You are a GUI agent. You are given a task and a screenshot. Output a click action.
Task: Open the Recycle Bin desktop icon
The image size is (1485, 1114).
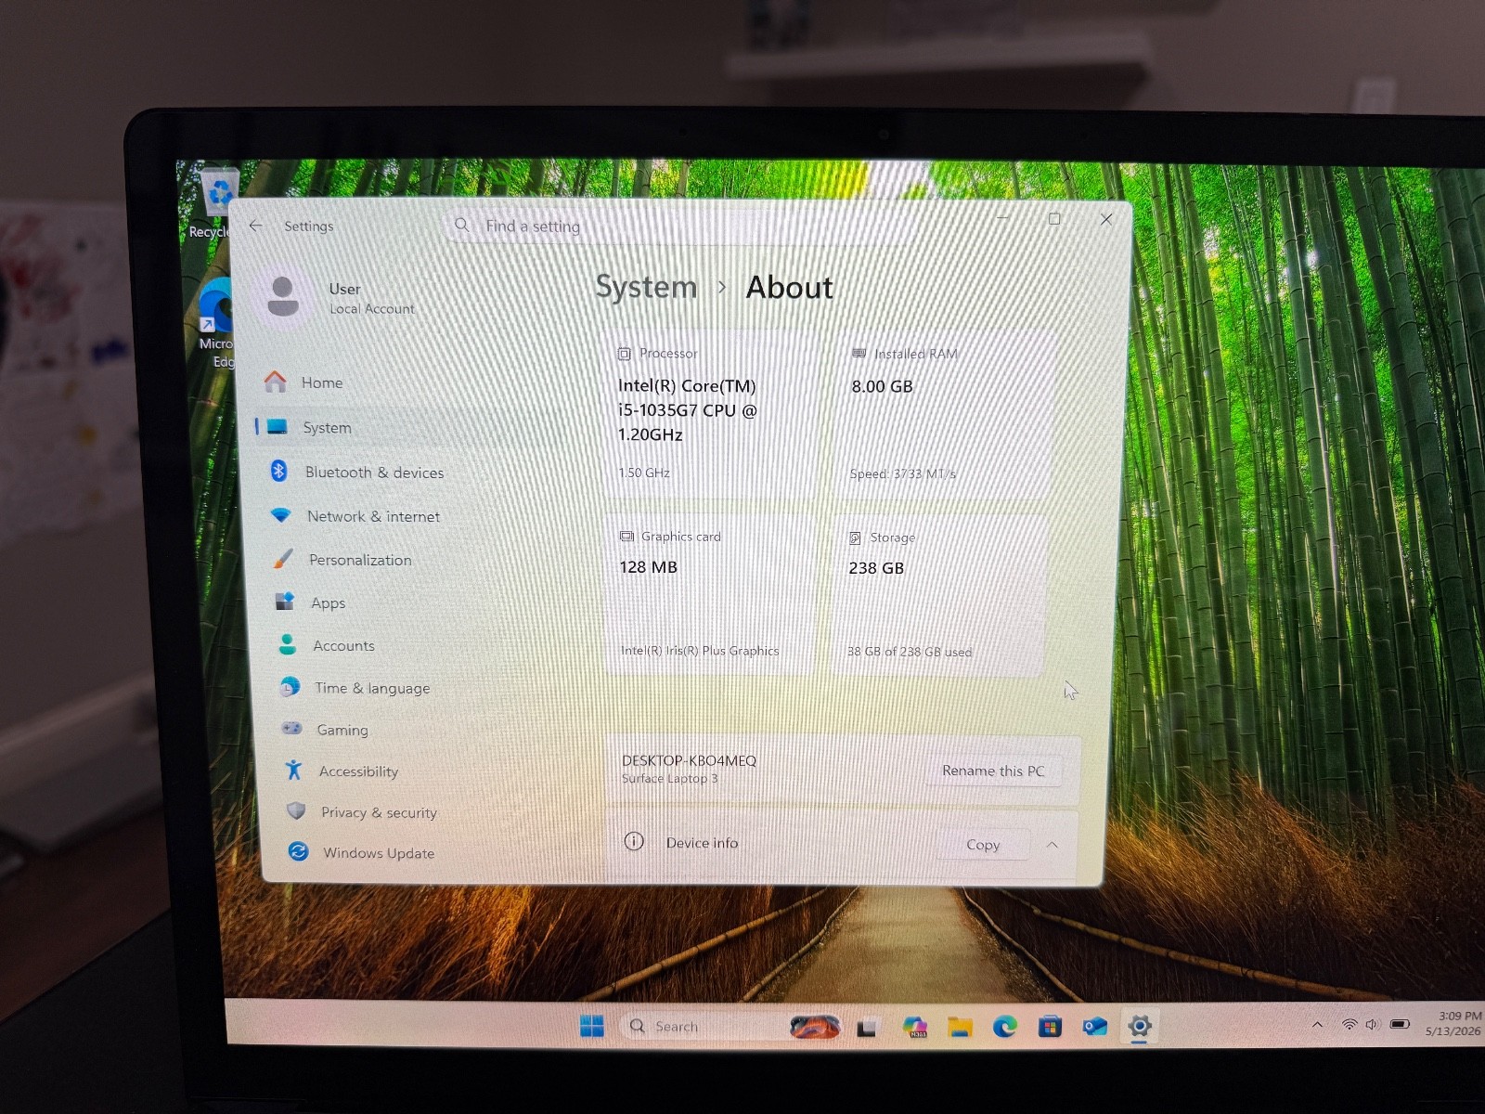tap(217, 202)
